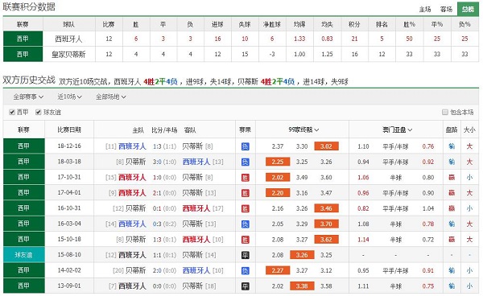Click the 3:0 (1:0) score on 18-03-18
This screenshot has height=296, width=483.
point(164,162)
